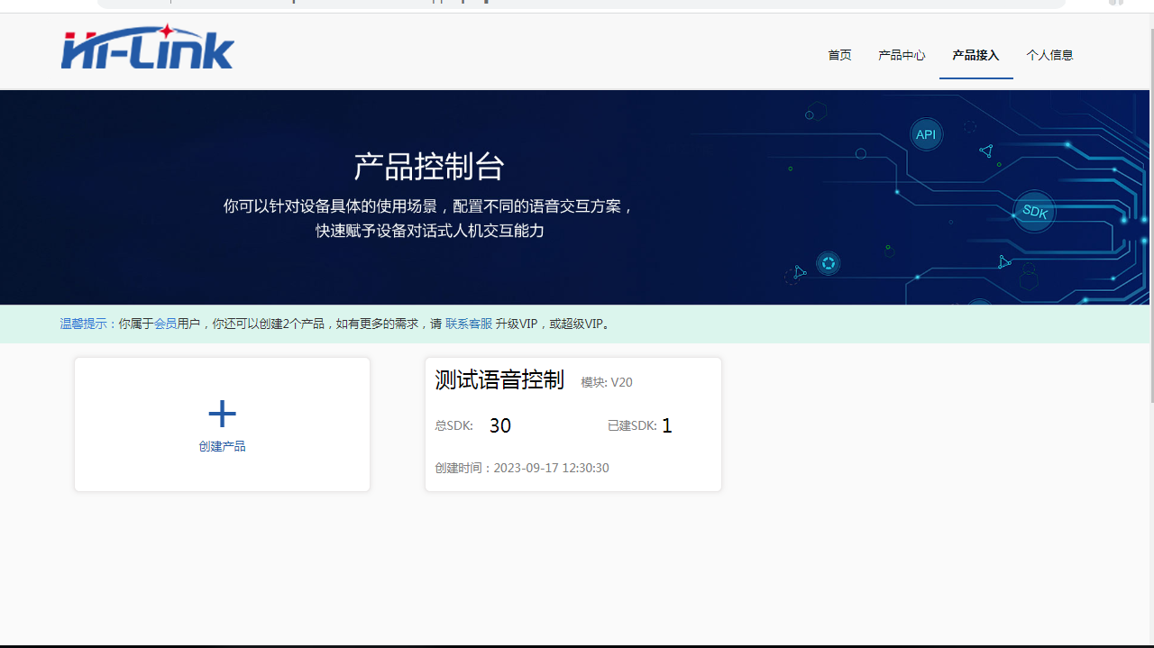Open the 个人信息 tab
Image resolution: width=1154 pixels, height=648 pixels.
pyautogui.click(x=1050, y=55)
